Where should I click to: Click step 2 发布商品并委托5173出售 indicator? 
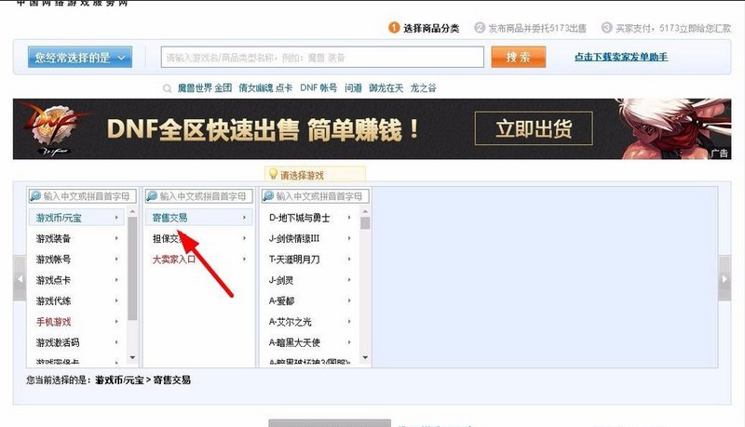coord(530,28)
